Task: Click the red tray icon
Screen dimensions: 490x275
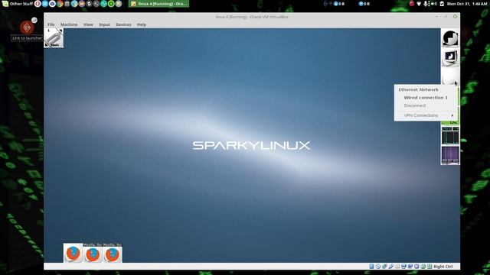Action: [412, 4]
